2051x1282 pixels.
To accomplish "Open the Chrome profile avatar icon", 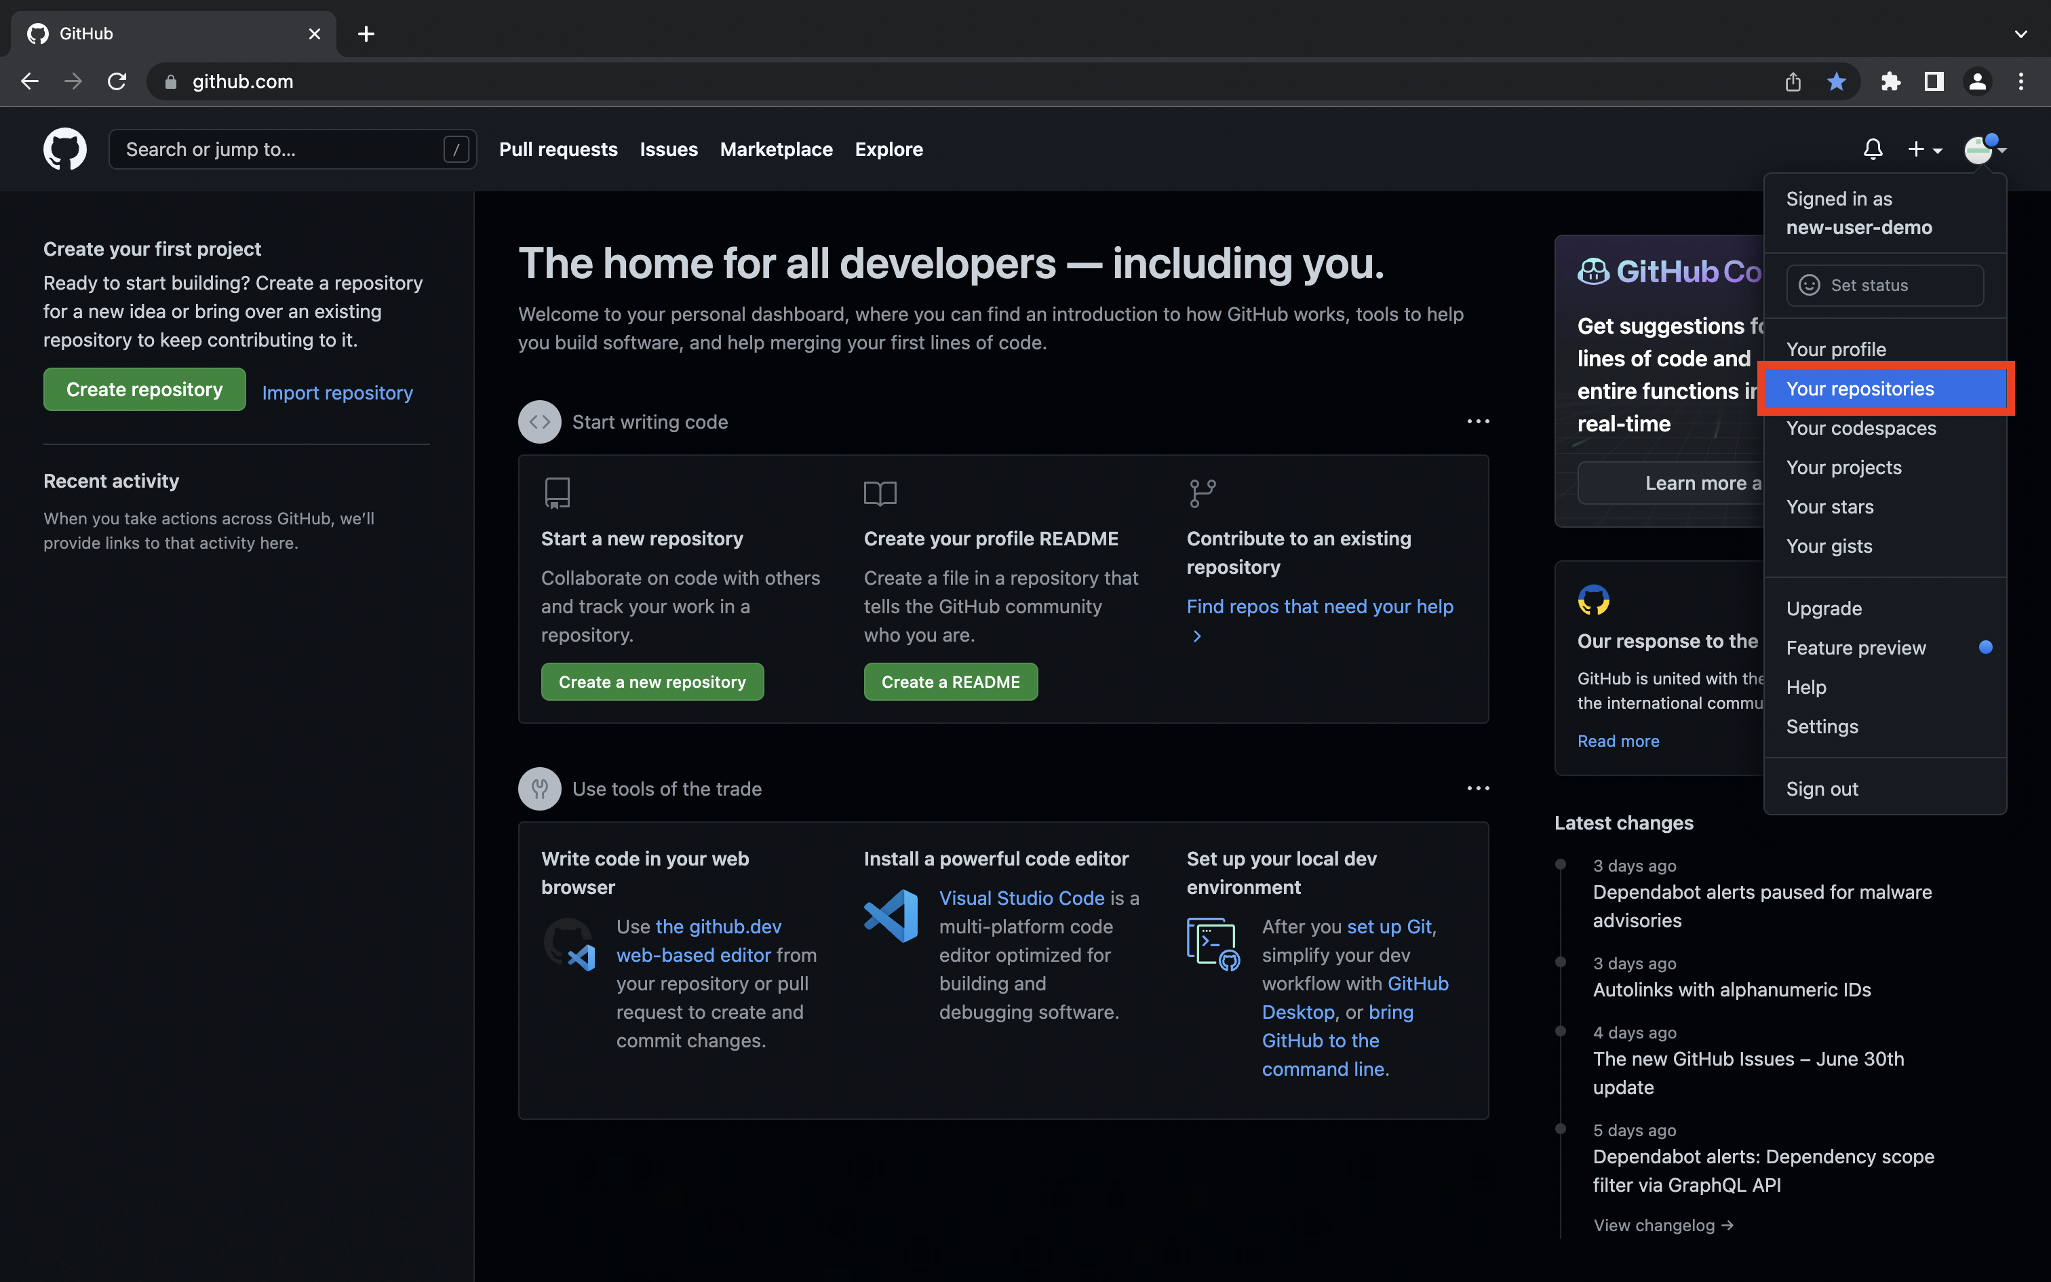I will (x=1977, y=81).
